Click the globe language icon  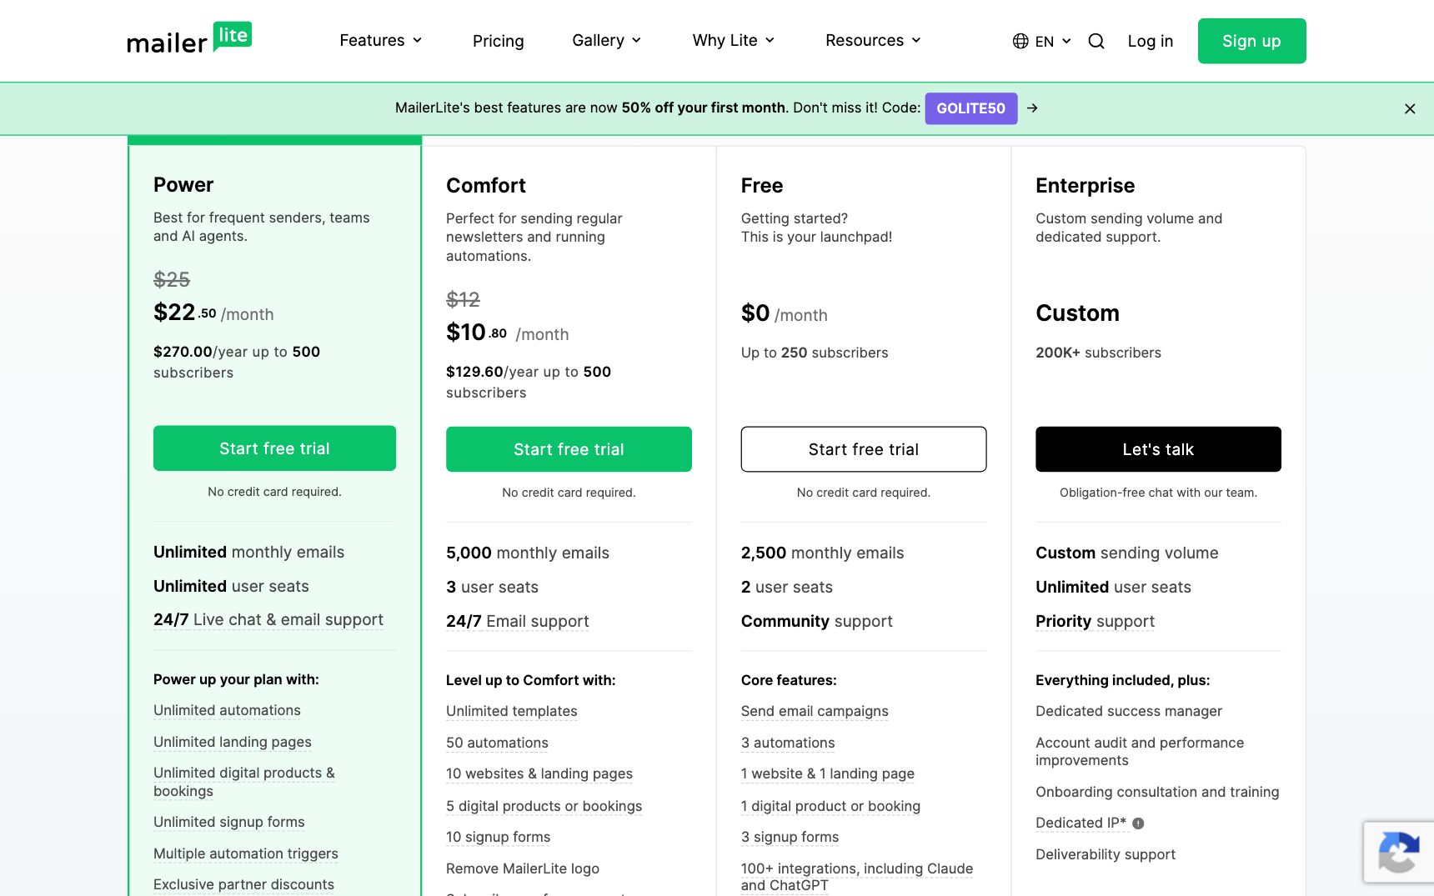pos(1020,41)
